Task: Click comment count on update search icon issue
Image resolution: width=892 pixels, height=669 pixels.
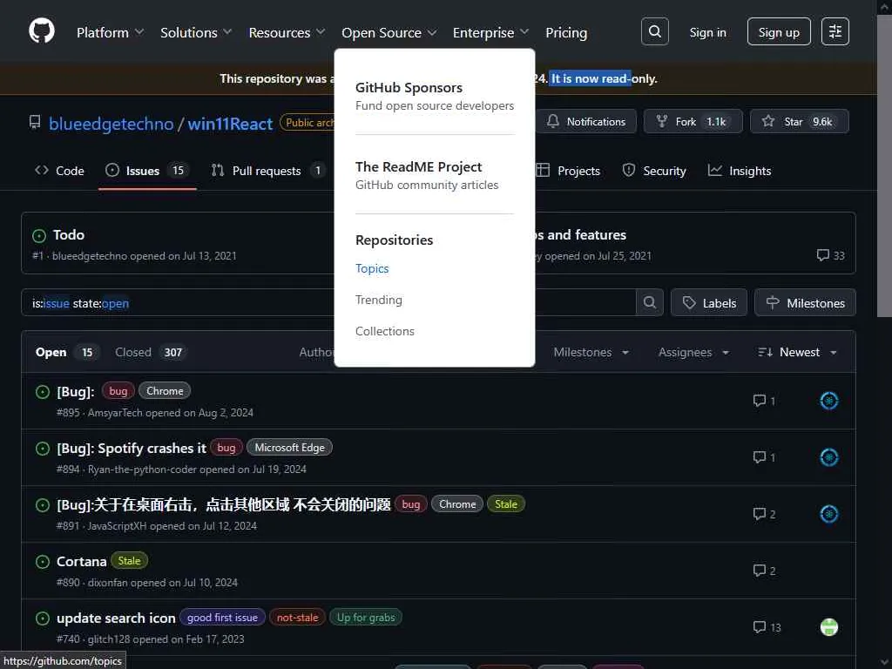Action: [767, 627]
